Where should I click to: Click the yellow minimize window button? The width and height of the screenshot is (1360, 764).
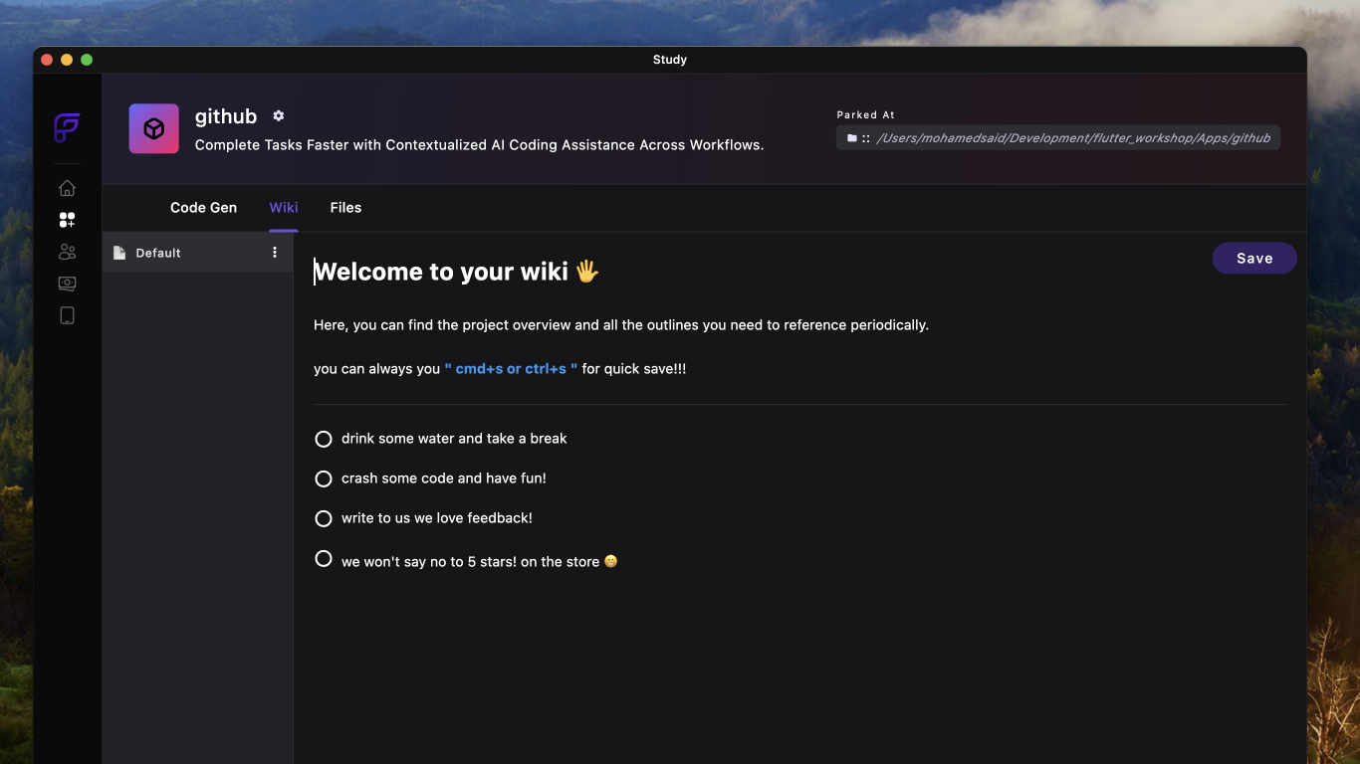pyautogui.click(x=67, y=60)
